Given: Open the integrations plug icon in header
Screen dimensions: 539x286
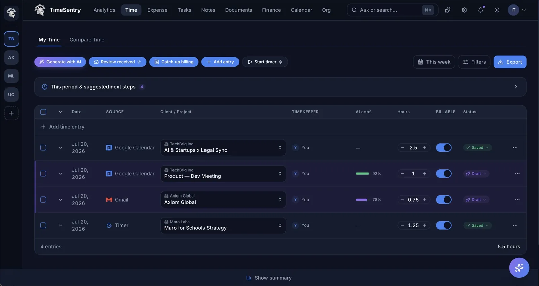Looking at the screenshot, I should tap(448, 10).
